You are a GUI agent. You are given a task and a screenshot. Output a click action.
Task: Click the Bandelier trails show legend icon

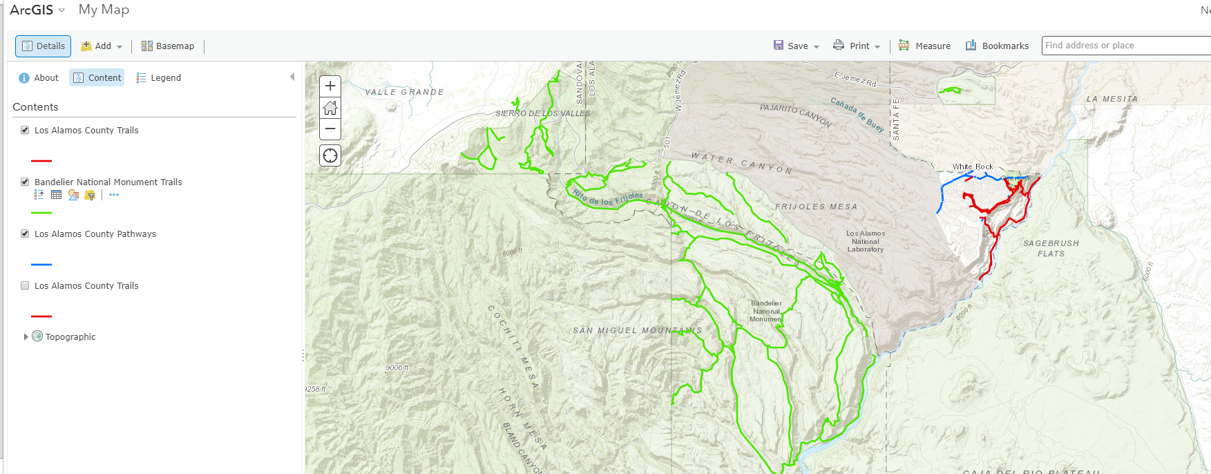39,195
